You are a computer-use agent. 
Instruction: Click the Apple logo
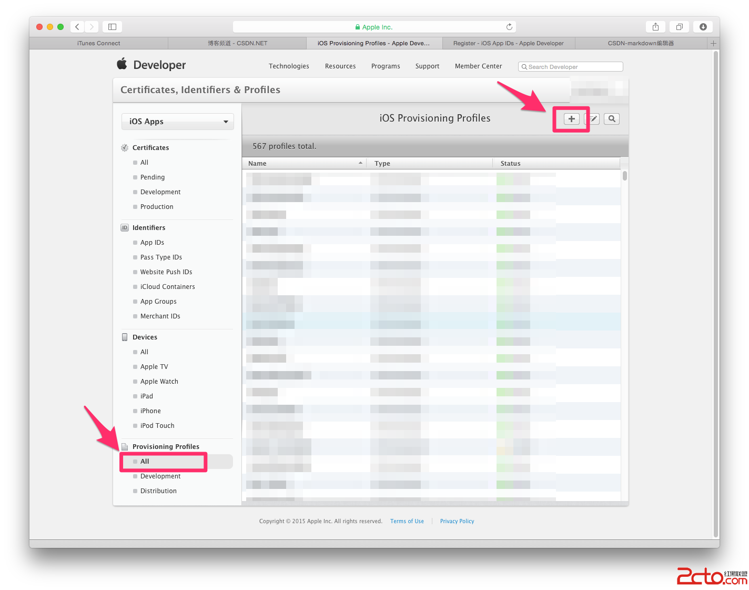pos(122,64)
